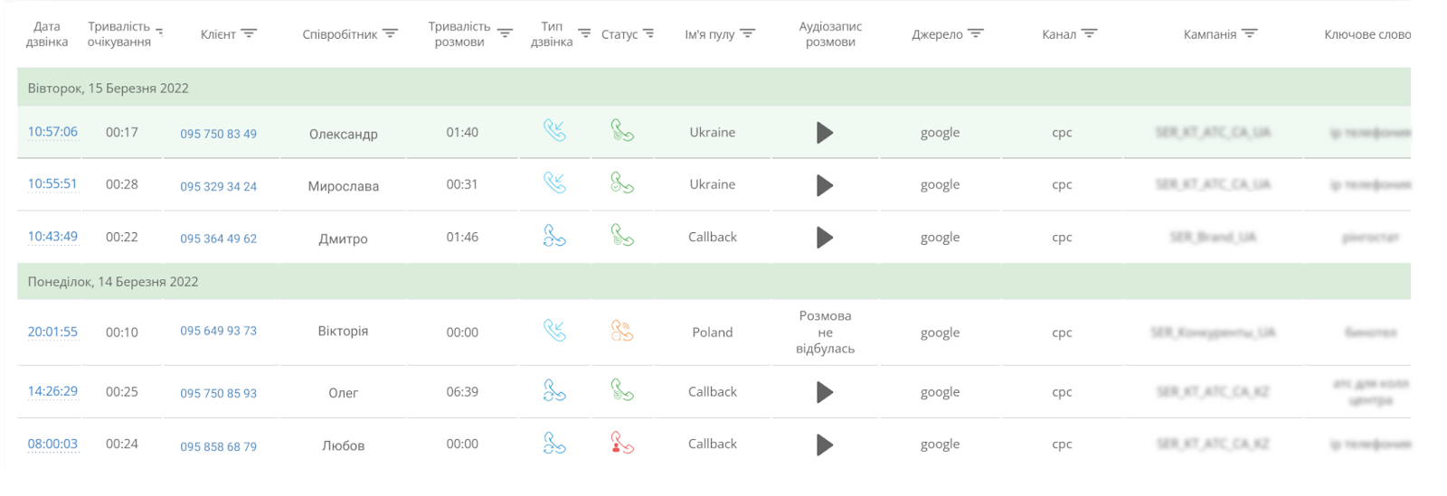Play Дмитро's call recording
Image resolution: width=1447 pixels, height=496 pixels.
pyautogui.click(x=824, y=238)
